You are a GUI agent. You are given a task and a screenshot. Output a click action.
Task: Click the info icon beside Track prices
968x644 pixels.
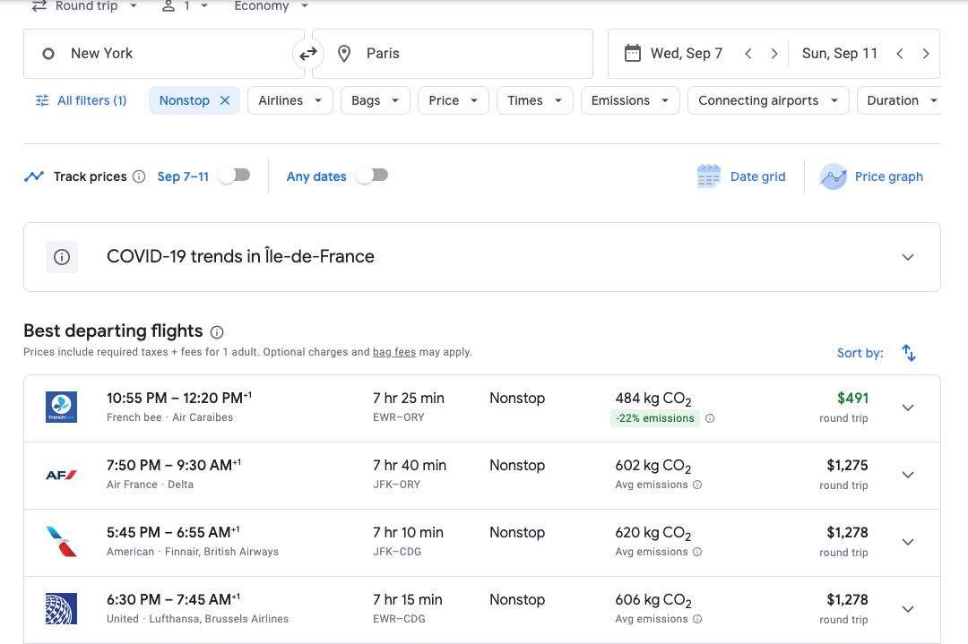tap(139, 176)
